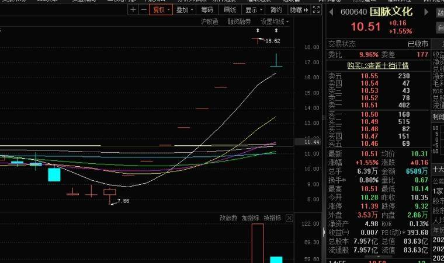Click the +1.55% change percentage in header
444x263 pixels.
click(x=400, y=31)
